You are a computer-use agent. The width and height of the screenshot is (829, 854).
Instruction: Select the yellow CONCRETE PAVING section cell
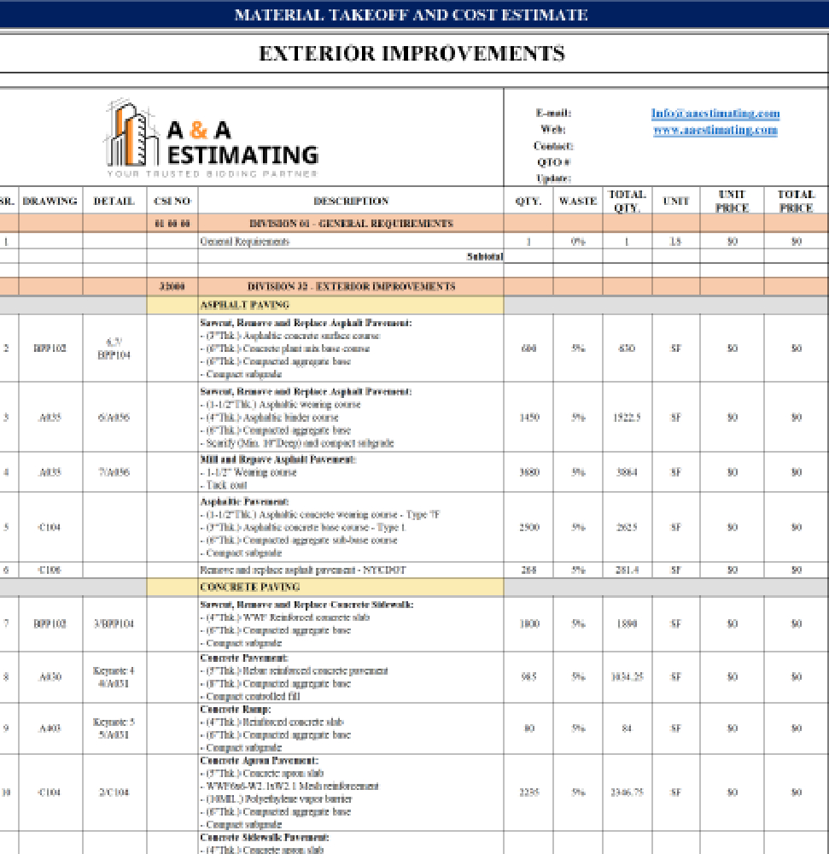click(x=324, y=588)
